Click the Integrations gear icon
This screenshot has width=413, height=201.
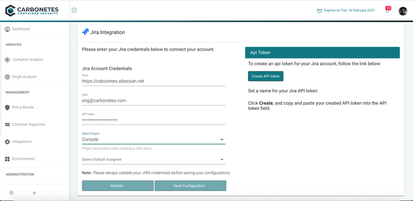pyautogui.click(x=7, y=142)
